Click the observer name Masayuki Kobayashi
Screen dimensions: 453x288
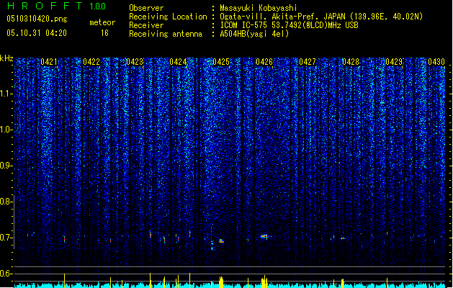coord(259,8)
